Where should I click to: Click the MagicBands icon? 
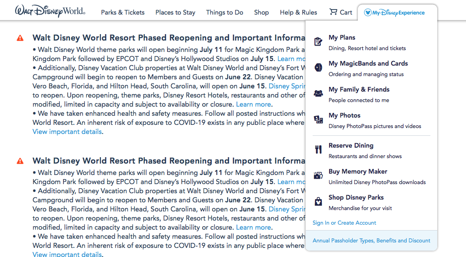click(x=318, y=67)
